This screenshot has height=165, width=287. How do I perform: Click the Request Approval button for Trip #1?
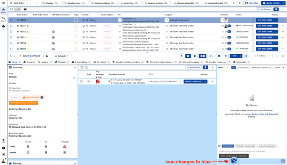click(x=194, y=82)
